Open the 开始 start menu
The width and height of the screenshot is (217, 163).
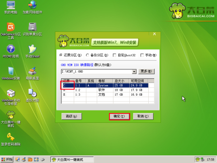[x=7, y=159]
